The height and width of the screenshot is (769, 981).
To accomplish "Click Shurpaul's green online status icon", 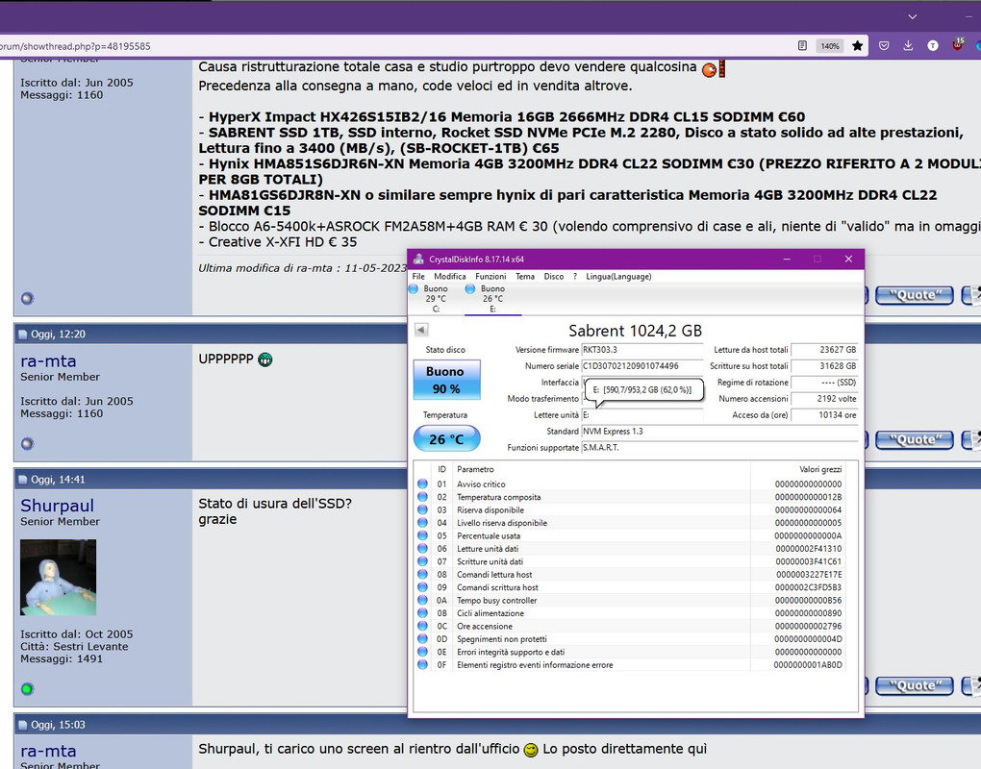I will [x=27, y=689].
